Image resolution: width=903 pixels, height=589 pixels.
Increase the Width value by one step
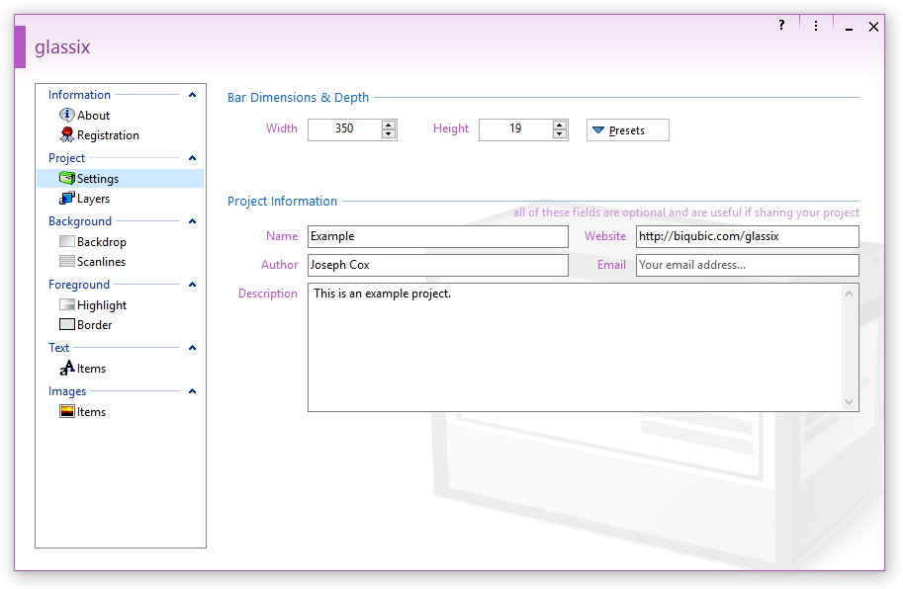pos(389,125)
